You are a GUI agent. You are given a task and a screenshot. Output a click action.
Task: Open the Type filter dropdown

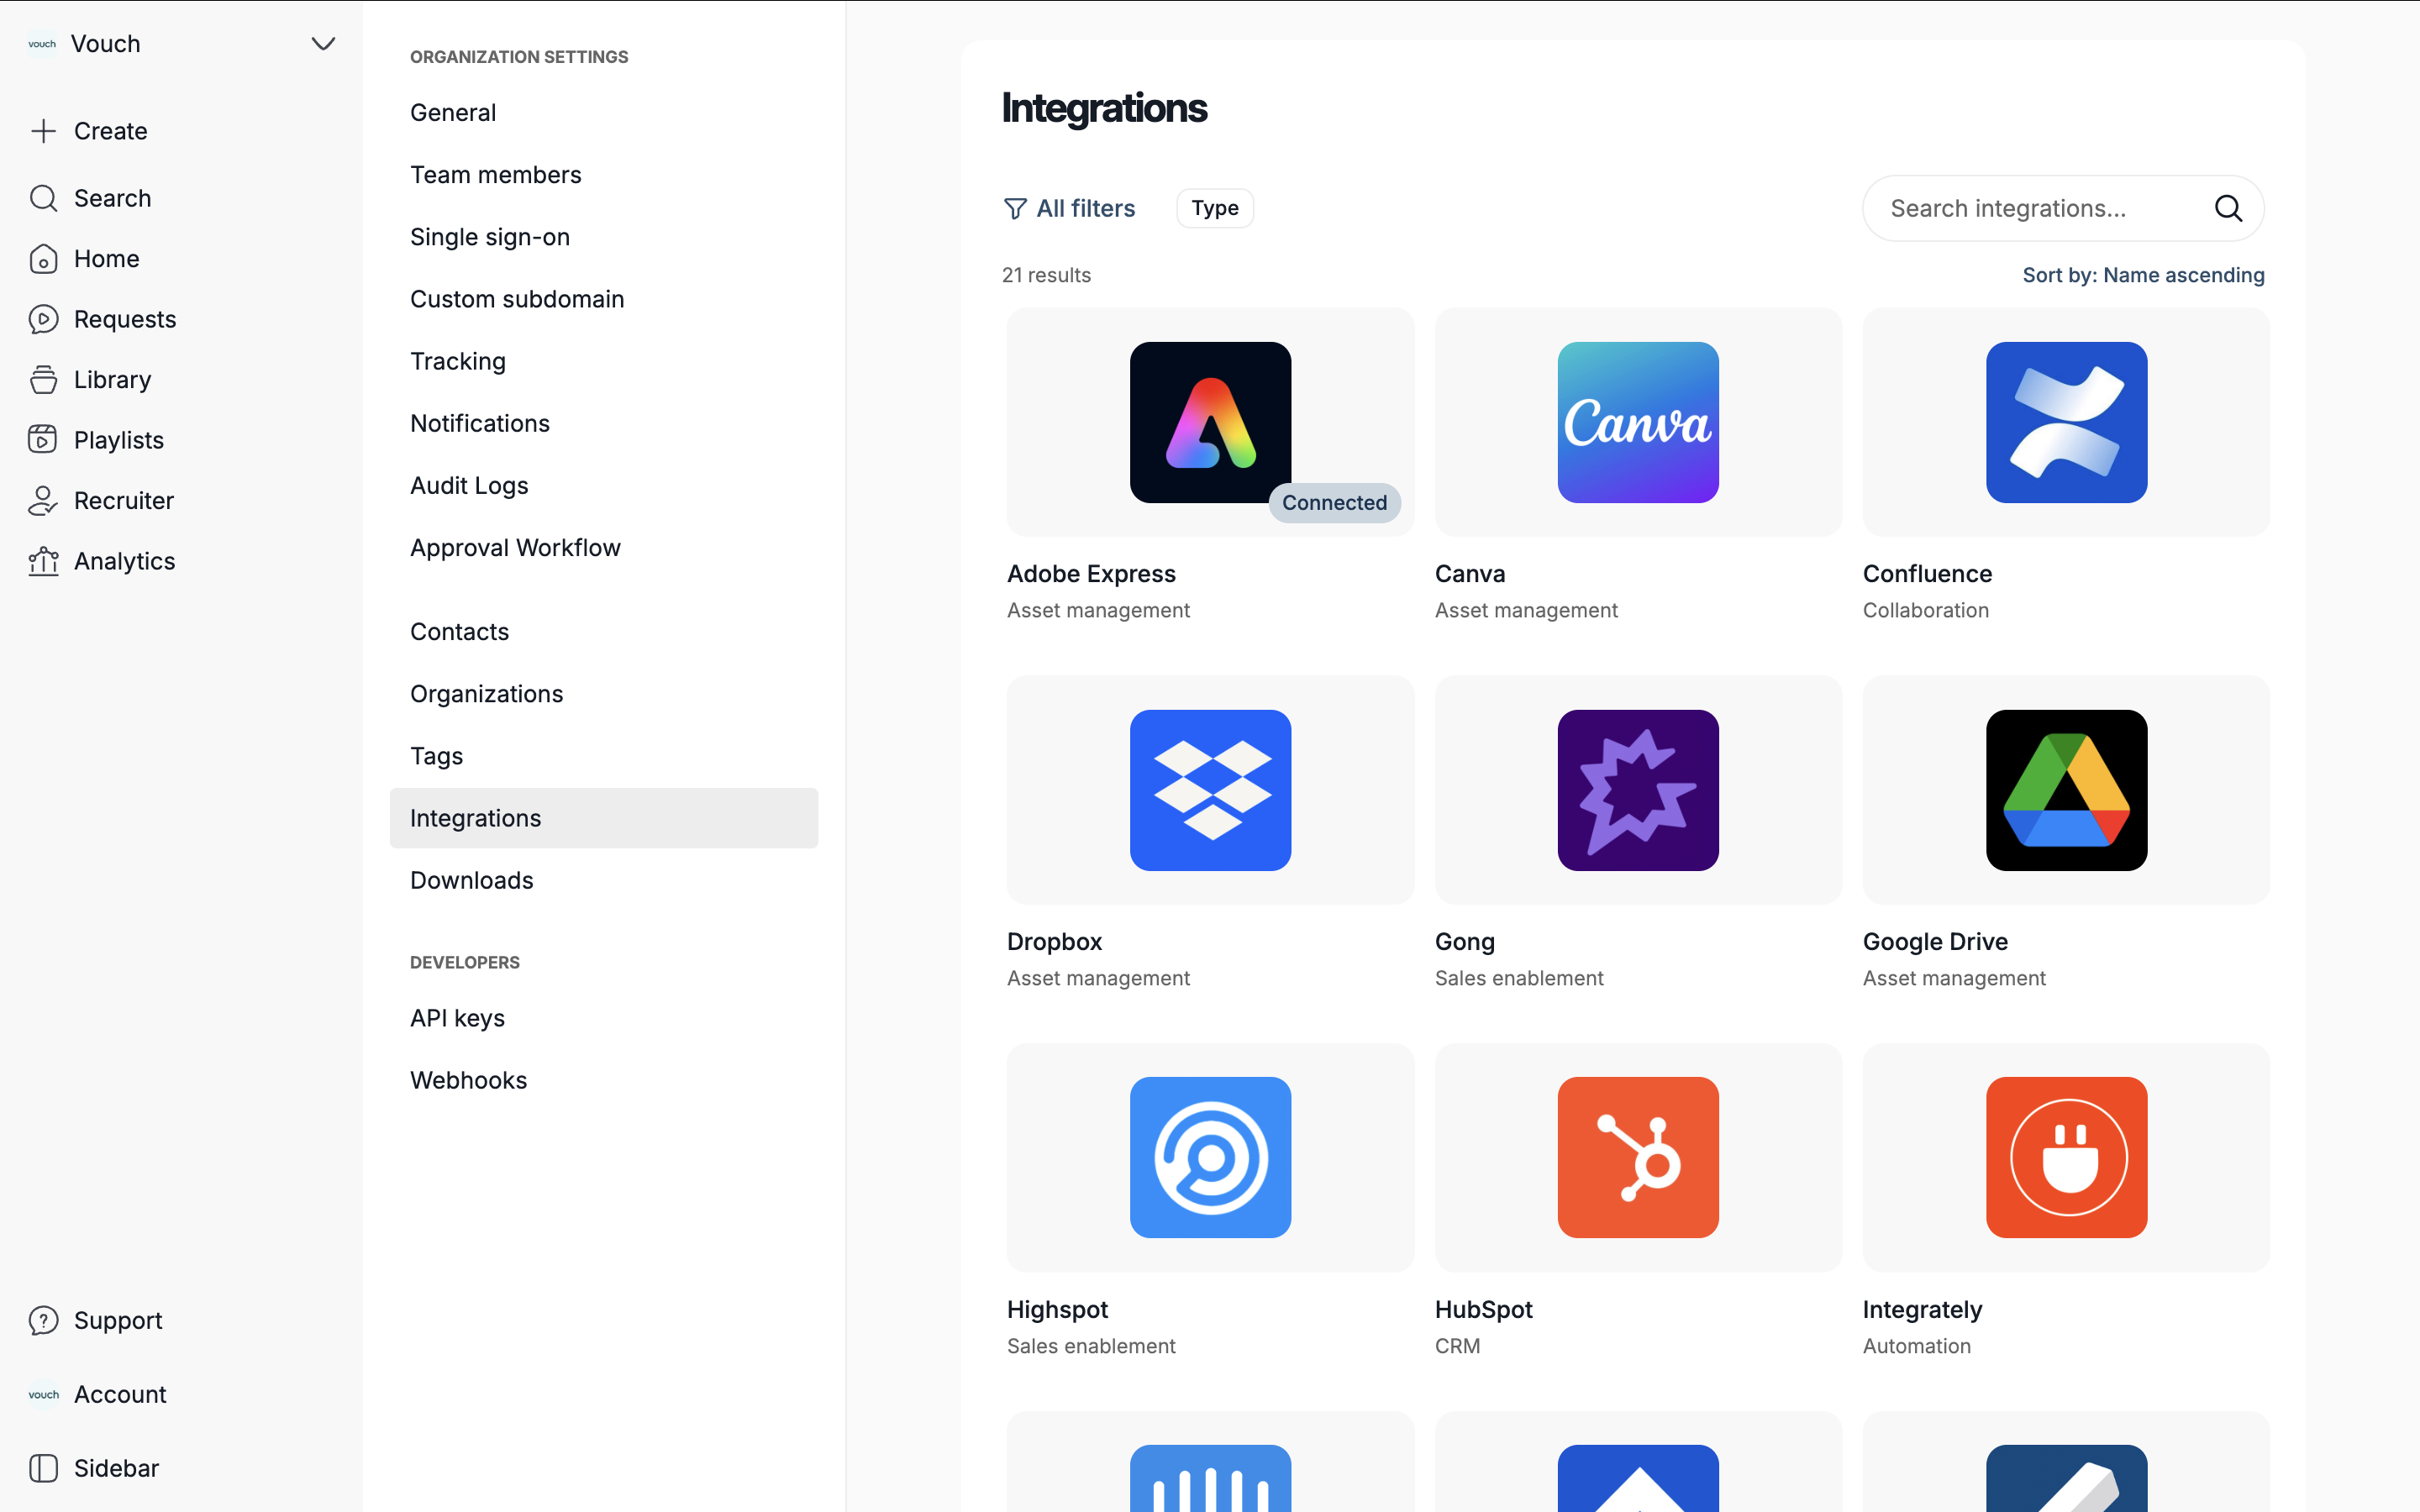click(1215, 208)
